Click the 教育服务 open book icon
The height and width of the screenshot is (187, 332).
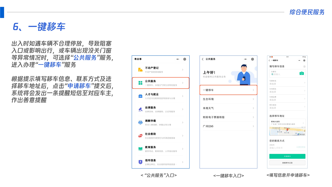140,149
